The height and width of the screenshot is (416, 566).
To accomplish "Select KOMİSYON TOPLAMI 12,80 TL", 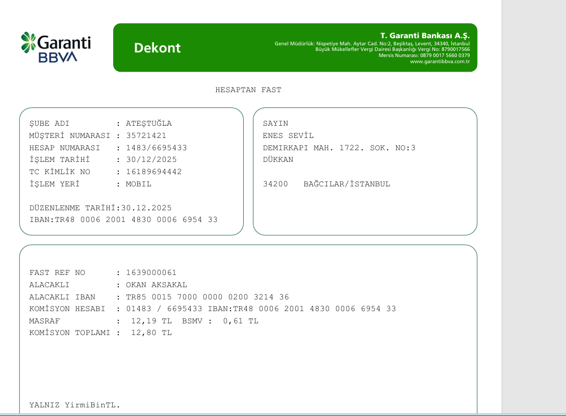I will click(x=151, y=333).
